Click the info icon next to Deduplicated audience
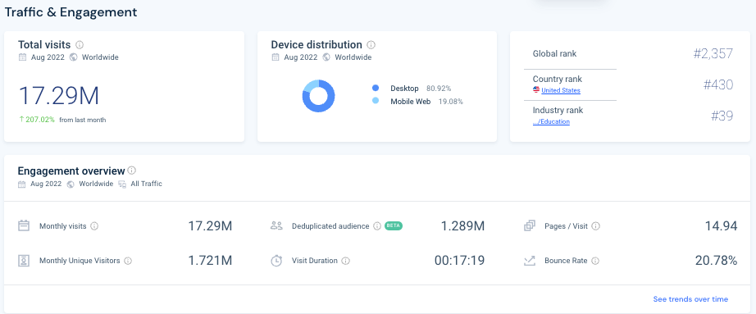This screenshot has width=756, height=314. [x=377, y=226]
